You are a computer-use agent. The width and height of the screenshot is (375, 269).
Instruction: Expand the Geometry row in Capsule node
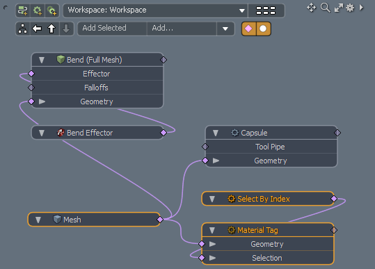click(x=216, y=161)
